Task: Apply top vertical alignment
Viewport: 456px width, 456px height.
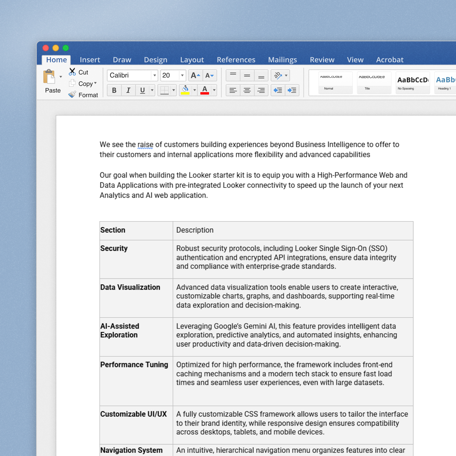Action: (x=233, y=76)
